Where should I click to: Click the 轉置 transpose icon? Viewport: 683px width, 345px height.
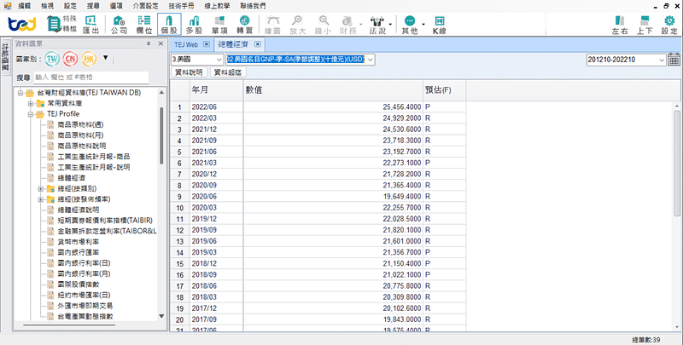tap(244, 26)
